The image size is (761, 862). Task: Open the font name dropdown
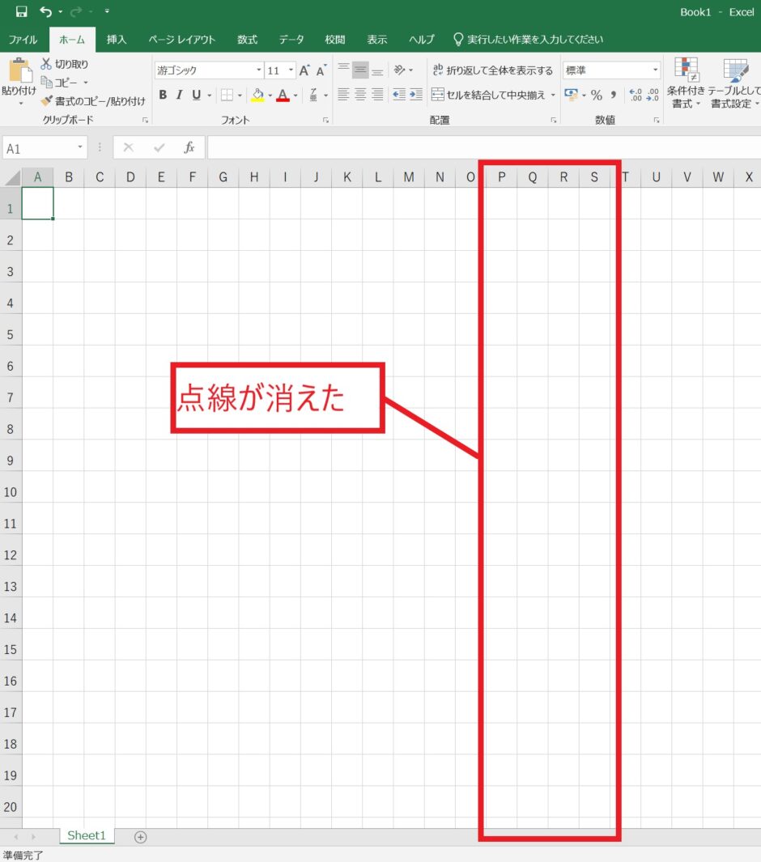(x=257, y=70)
